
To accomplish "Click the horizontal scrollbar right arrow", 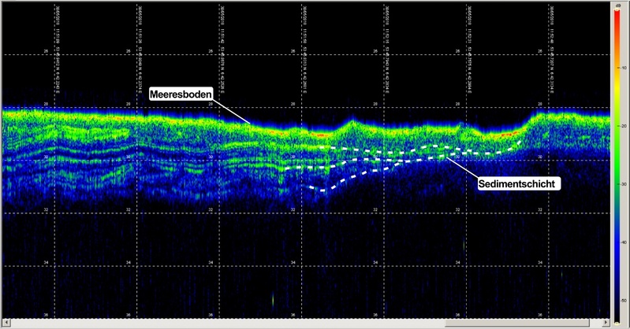I will 606,323.
